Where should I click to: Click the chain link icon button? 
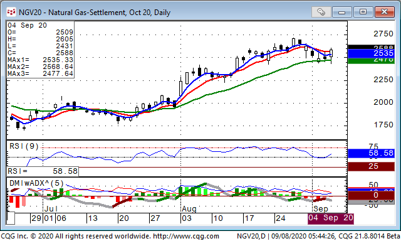coord(321,12)
